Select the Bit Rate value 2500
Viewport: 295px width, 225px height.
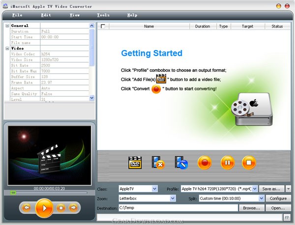pos(64,65)
